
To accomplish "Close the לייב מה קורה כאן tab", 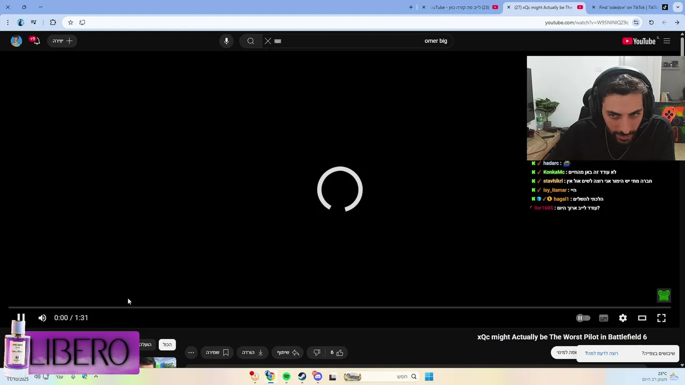I will [x=424, y=7].
